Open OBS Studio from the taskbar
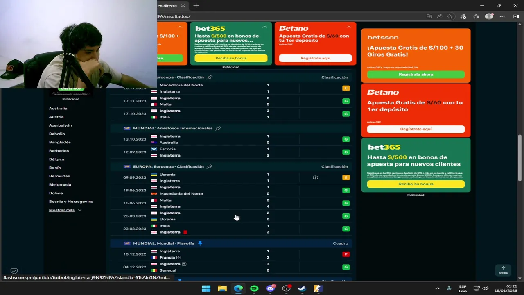The image size is (524, 295). click(x=286, y=288)
